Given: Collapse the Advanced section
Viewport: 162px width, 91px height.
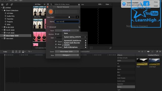Looking at the screenshot, I should pyautogui.click(x=48, y=27).
